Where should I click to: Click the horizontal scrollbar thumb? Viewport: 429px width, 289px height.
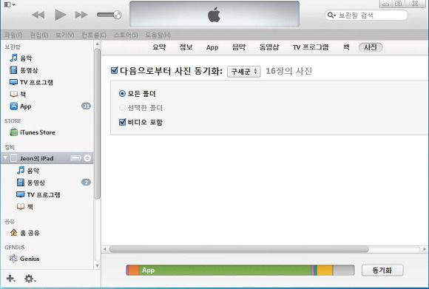tap(239, 249)
